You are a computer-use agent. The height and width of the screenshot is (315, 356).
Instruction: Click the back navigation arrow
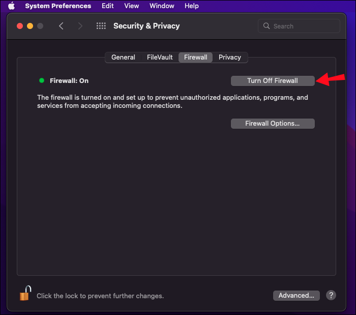[x=61, y=26]
